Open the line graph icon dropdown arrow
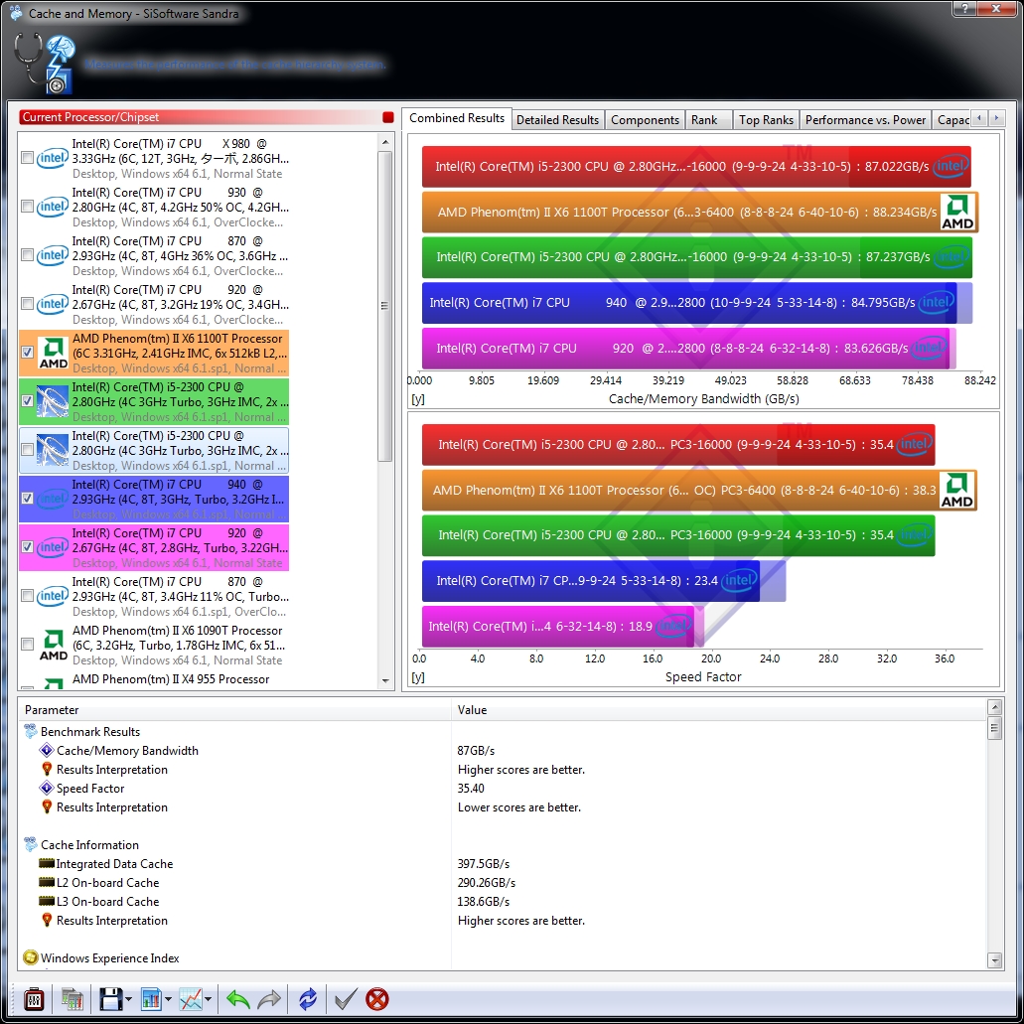 coord(208,1000)
